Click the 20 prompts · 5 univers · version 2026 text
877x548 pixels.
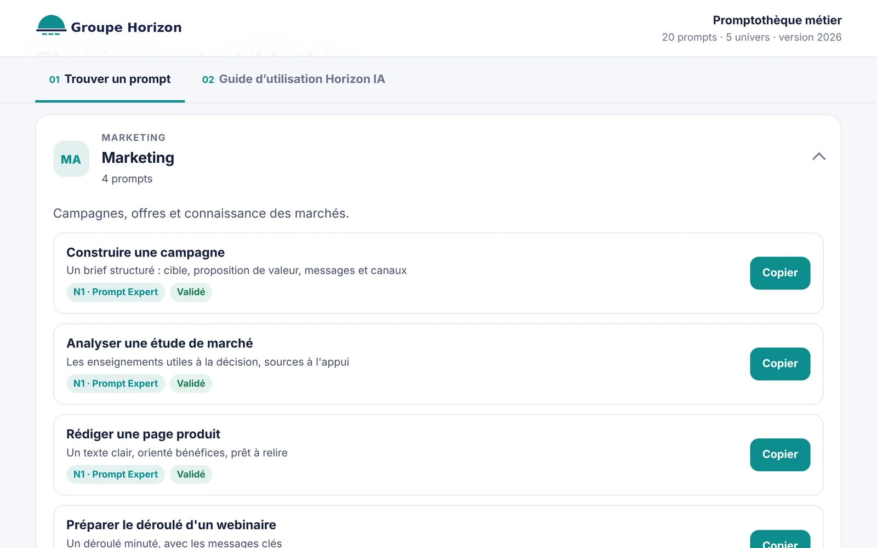tap(751, 37)
